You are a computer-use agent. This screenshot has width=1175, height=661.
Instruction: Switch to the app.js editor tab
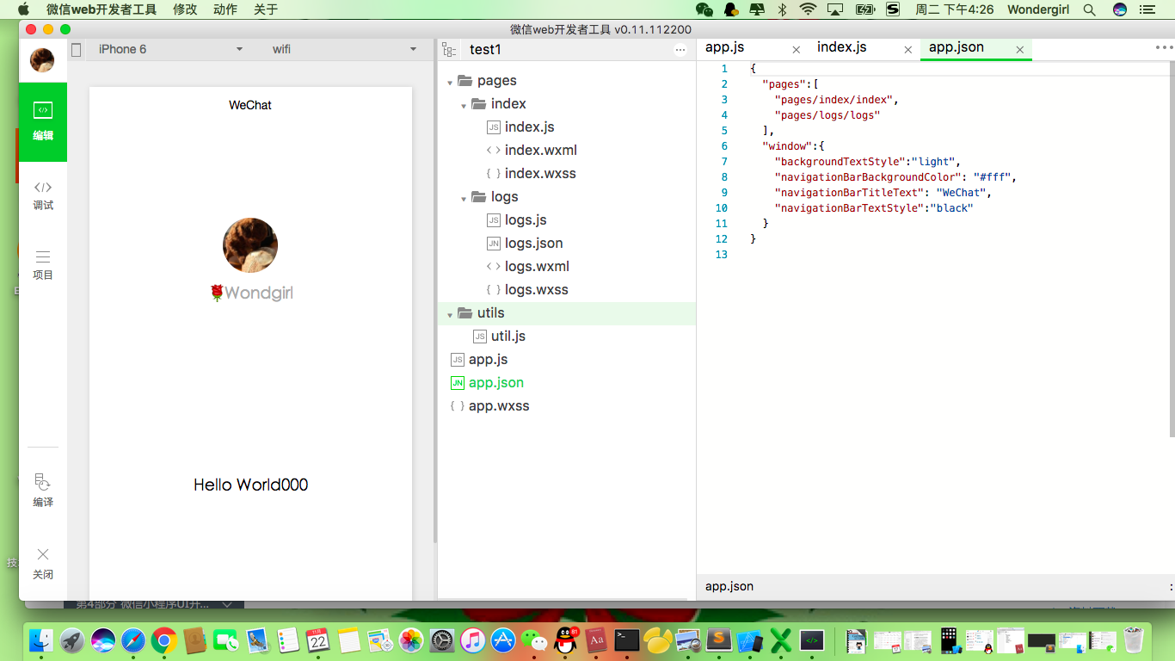725,47
